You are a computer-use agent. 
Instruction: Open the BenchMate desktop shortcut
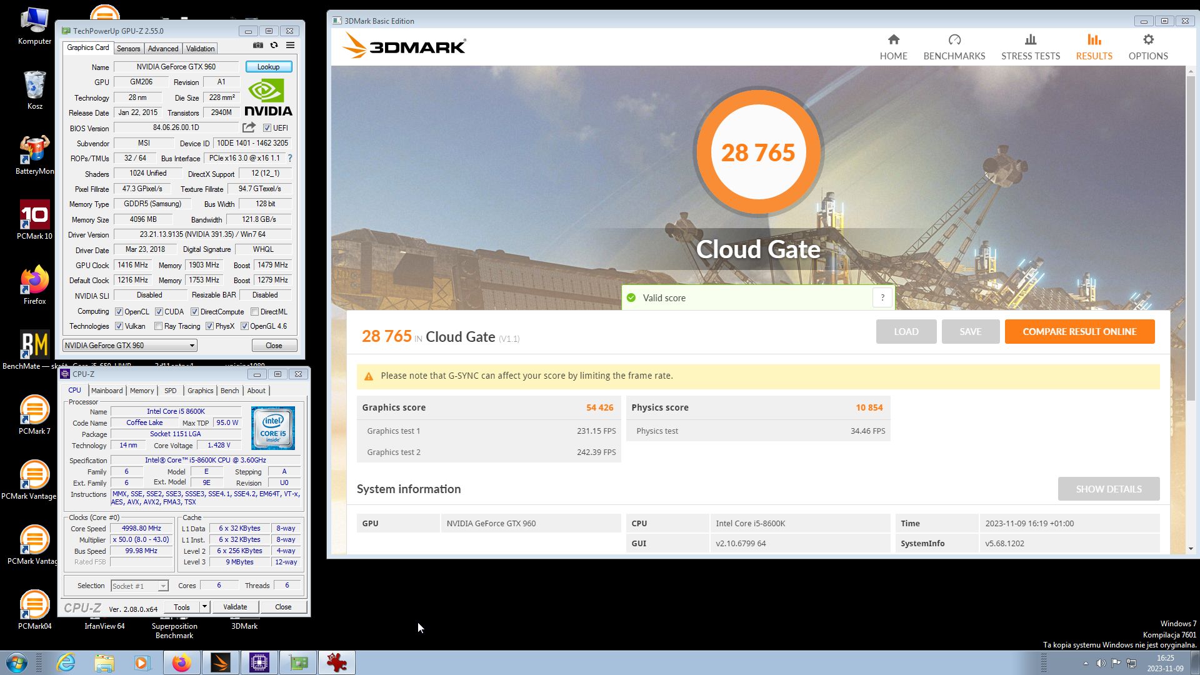pos(34,350)
